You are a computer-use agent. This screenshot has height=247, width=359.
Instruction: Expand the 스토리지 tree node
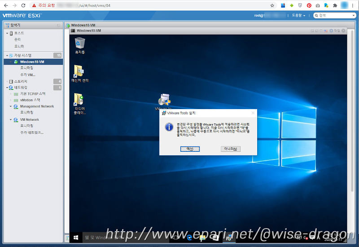[7, 81]
